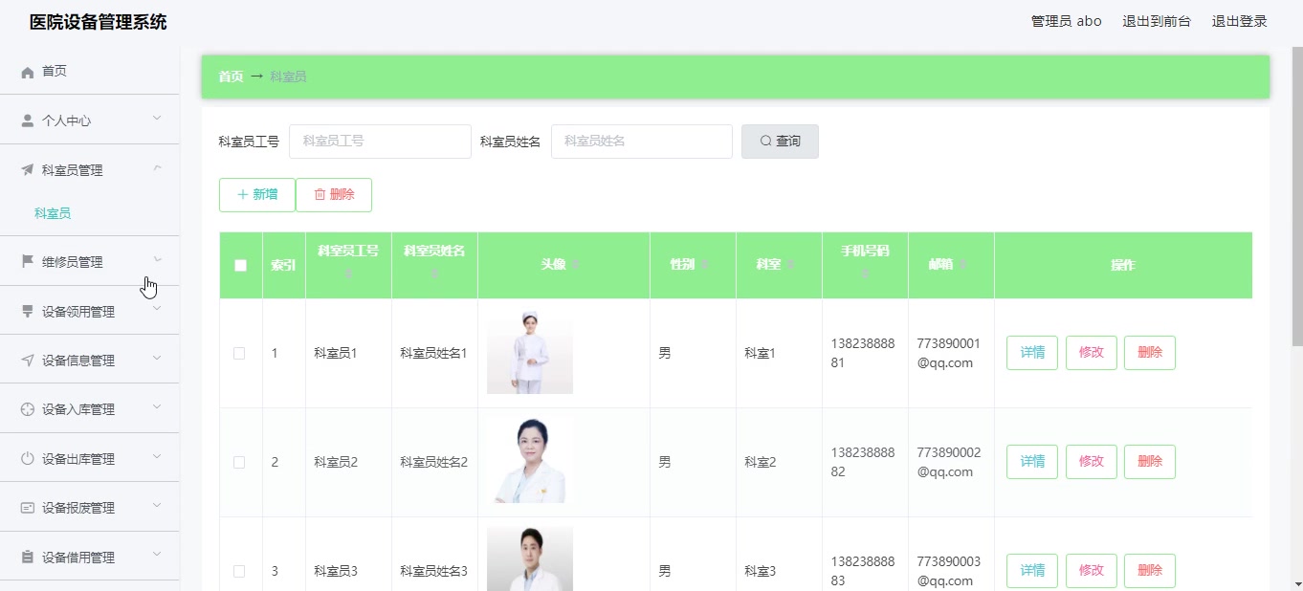Viewport: 1303px width, 591px height.
Task: Click the person icon for 个人中心
Action: click(x=28, y=120)
